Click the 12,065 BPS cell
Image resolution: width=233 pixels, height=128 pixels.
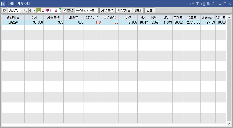(128, 22)
